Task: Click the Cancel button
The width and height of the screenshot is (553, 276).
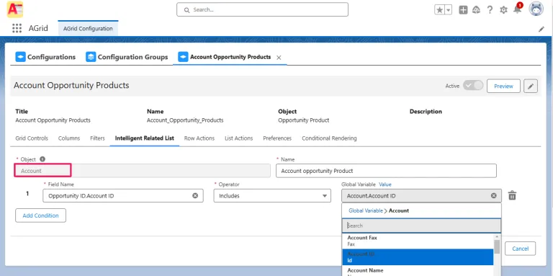Action: click(x=520, y=249)
